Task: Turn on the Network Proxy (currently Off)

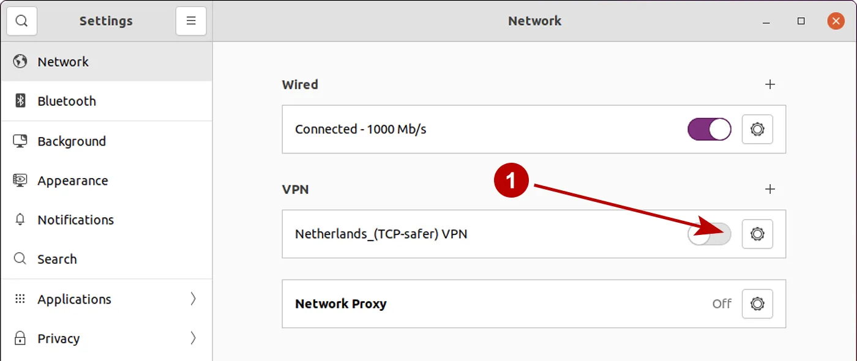Action: [757, 303]
